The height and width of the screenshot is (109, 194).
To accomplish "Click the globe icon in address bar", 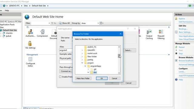I will pyautogui.click(x=4, y=6).
